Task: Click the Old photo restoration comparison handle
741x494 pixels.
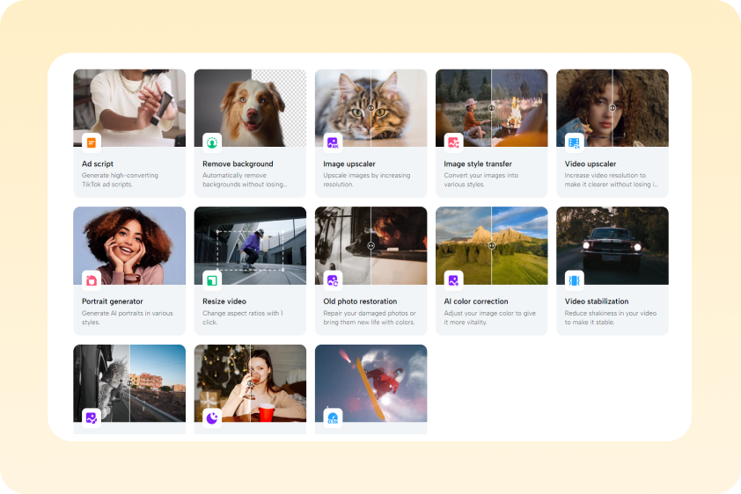Action: [371, 246]
